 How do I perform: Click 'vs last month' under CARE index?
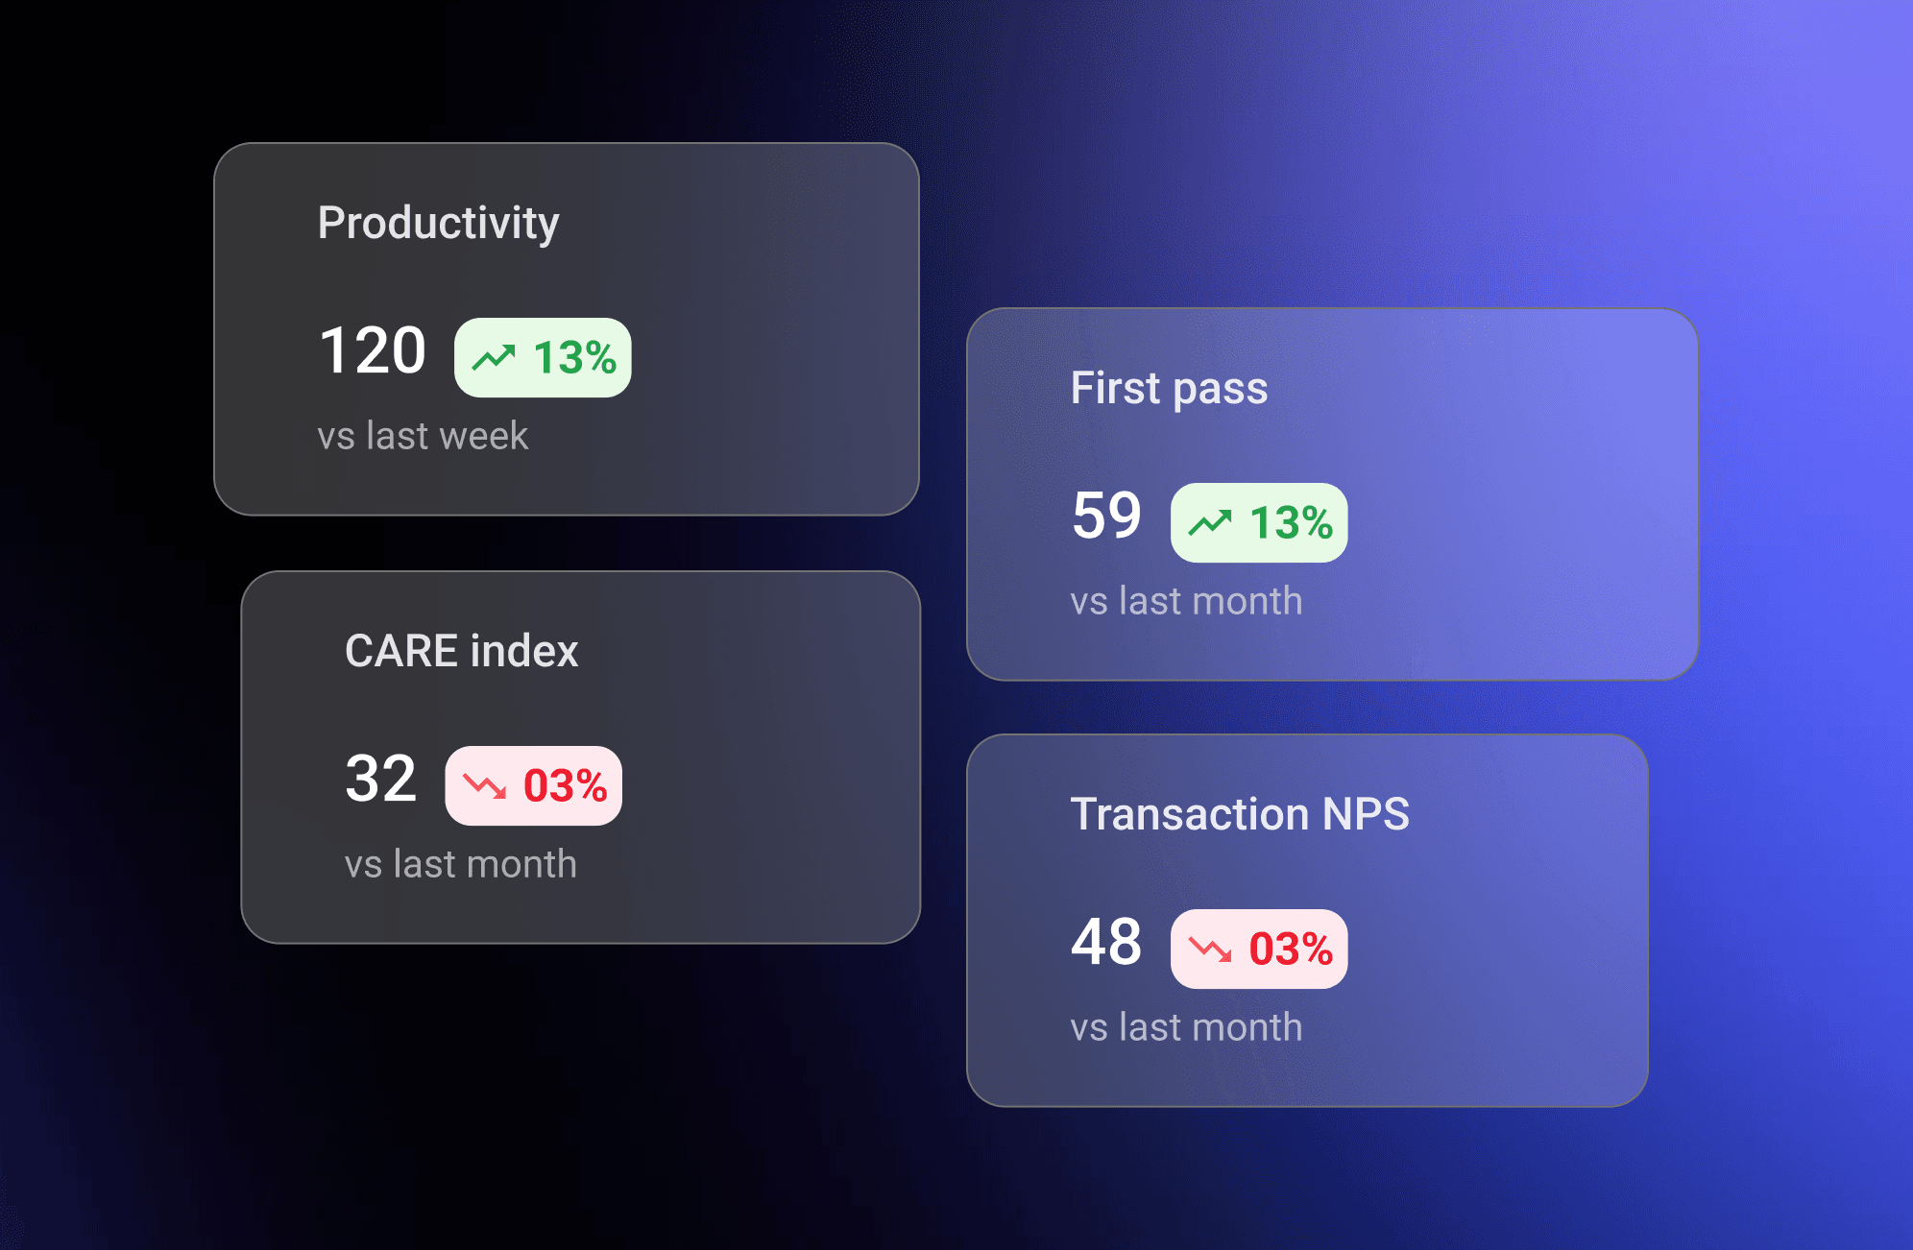tap(461, 865)
